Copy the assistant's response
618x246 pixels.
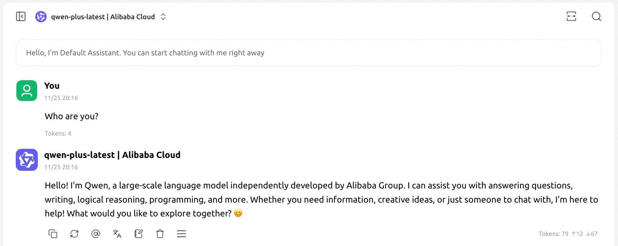pos(54,234)
